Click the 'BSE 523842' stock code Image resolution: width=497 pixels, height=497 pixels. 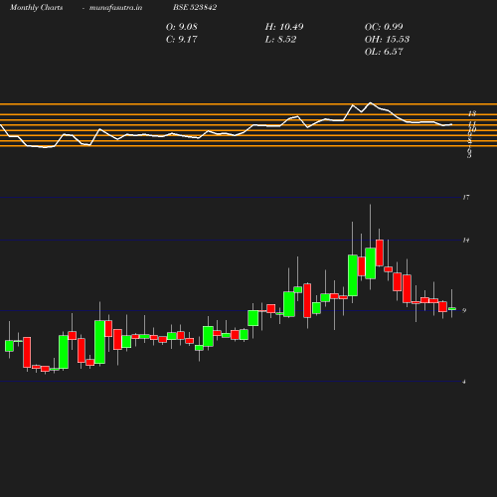tap(195, 7)
